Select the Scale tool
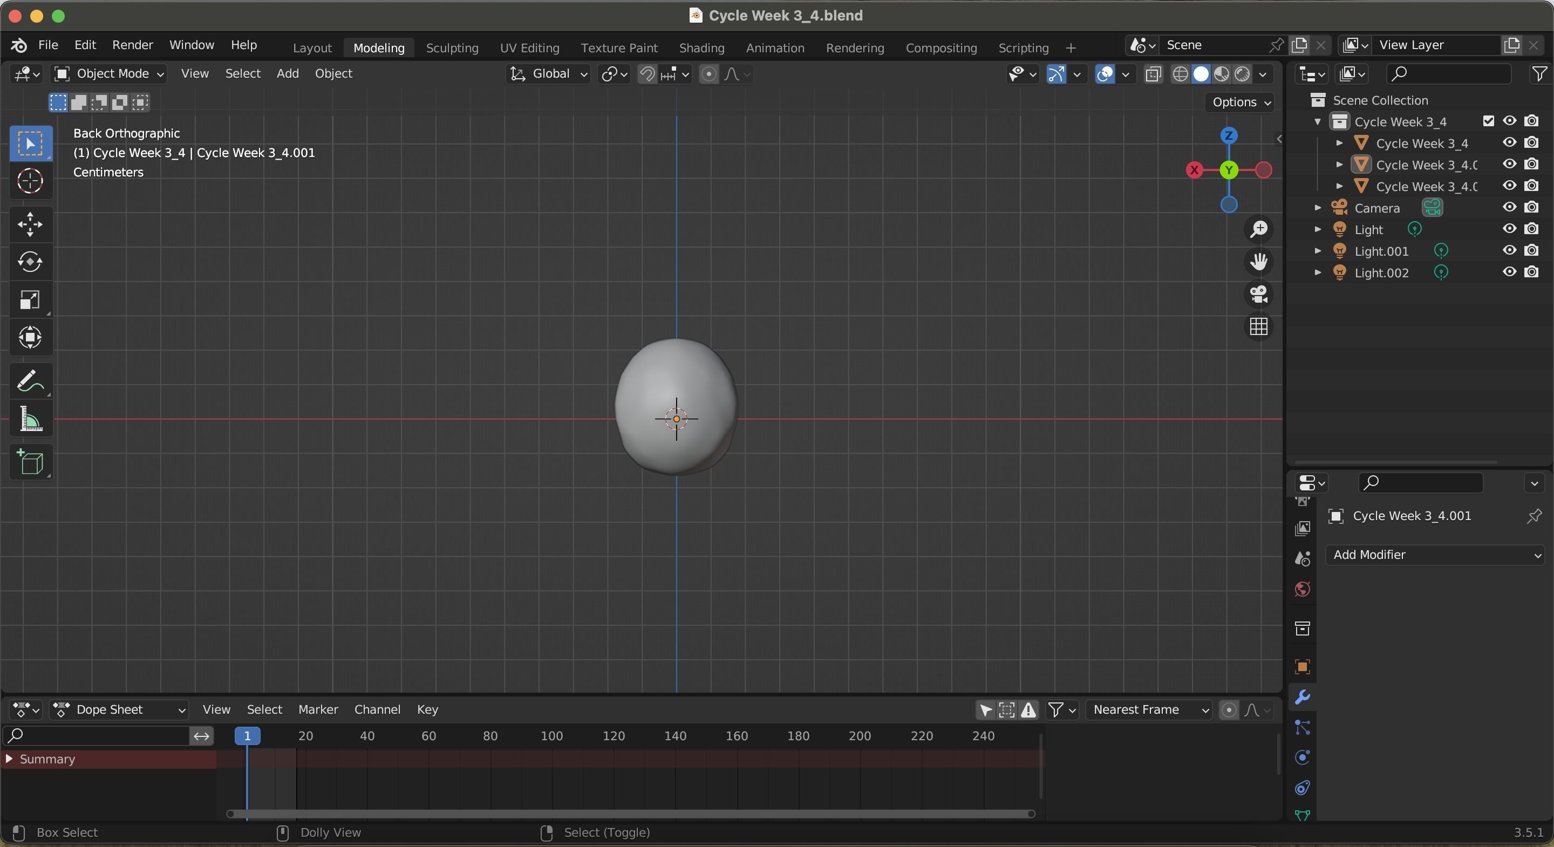Image resolution: width=1554 pixels, height=847 pixels. tap(30, 300)
